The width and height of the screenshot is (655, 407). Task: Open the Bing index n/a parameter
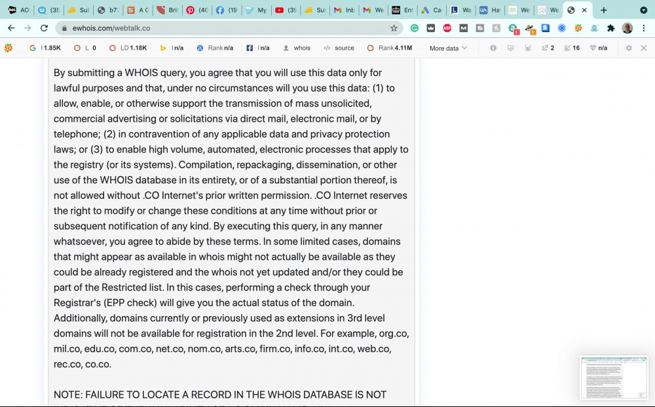tap(172, 48)
